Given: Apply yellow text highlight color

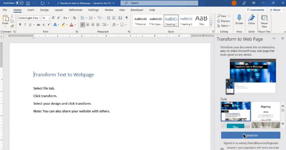Looking at the screenshot, I should coord(63,25).
